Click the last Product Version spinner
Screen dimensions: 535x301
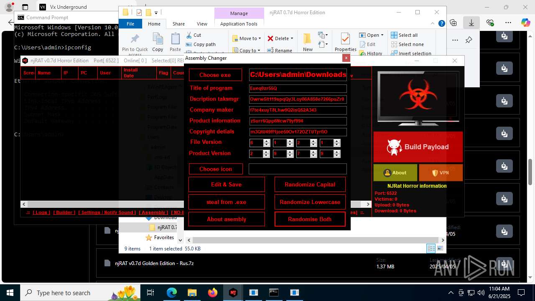click(330, 154)
